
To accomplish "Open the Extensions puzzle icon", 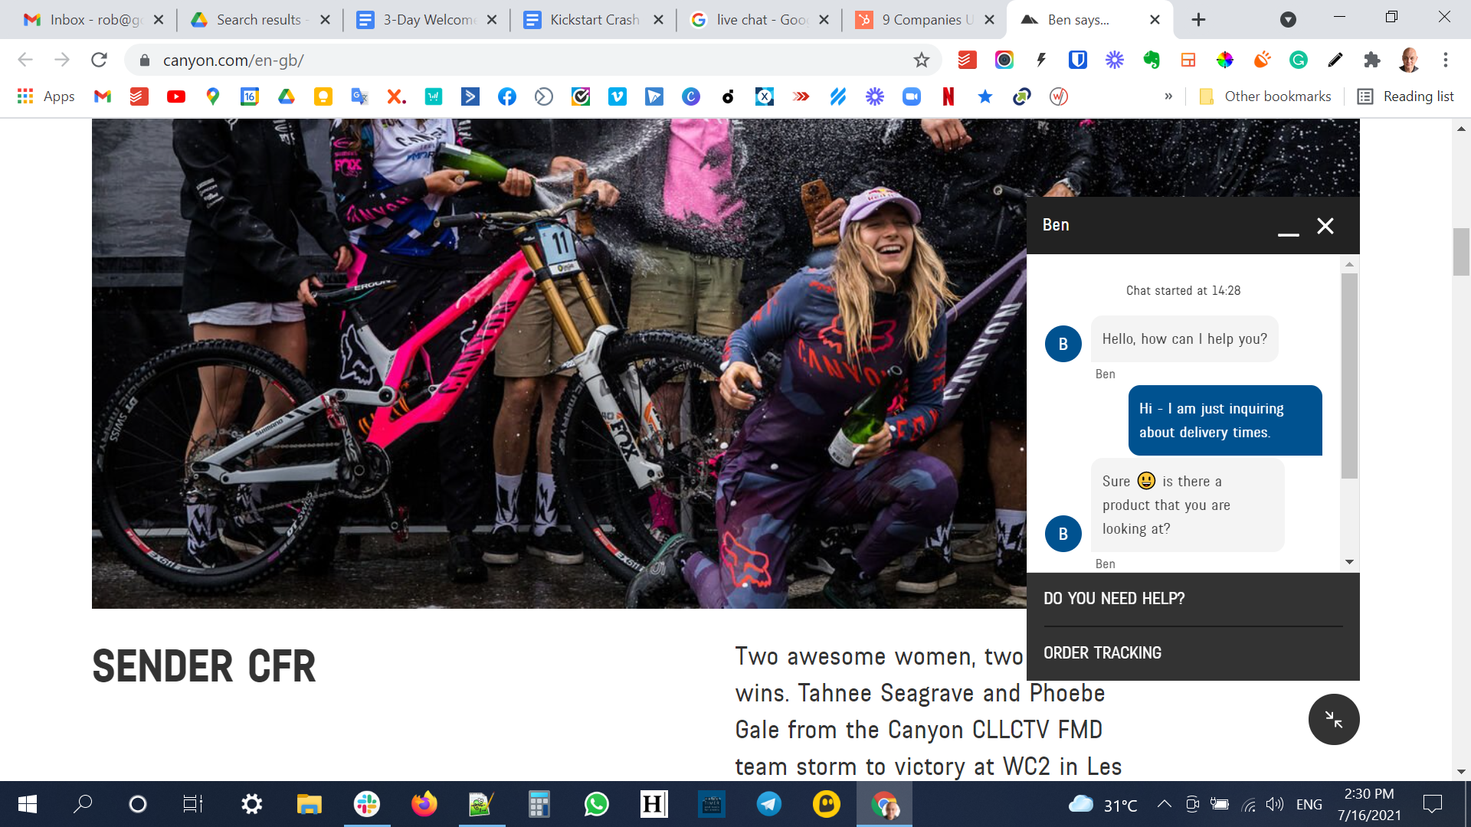I will point(1371,60).
